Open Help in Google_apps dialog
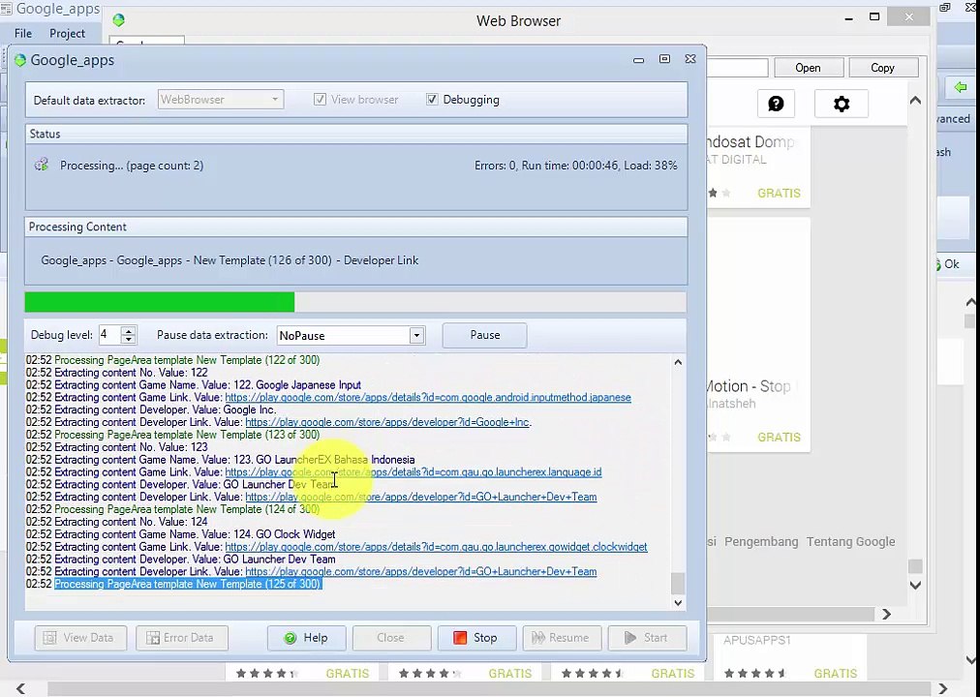 pyautogui.click(x=306, y=638)
